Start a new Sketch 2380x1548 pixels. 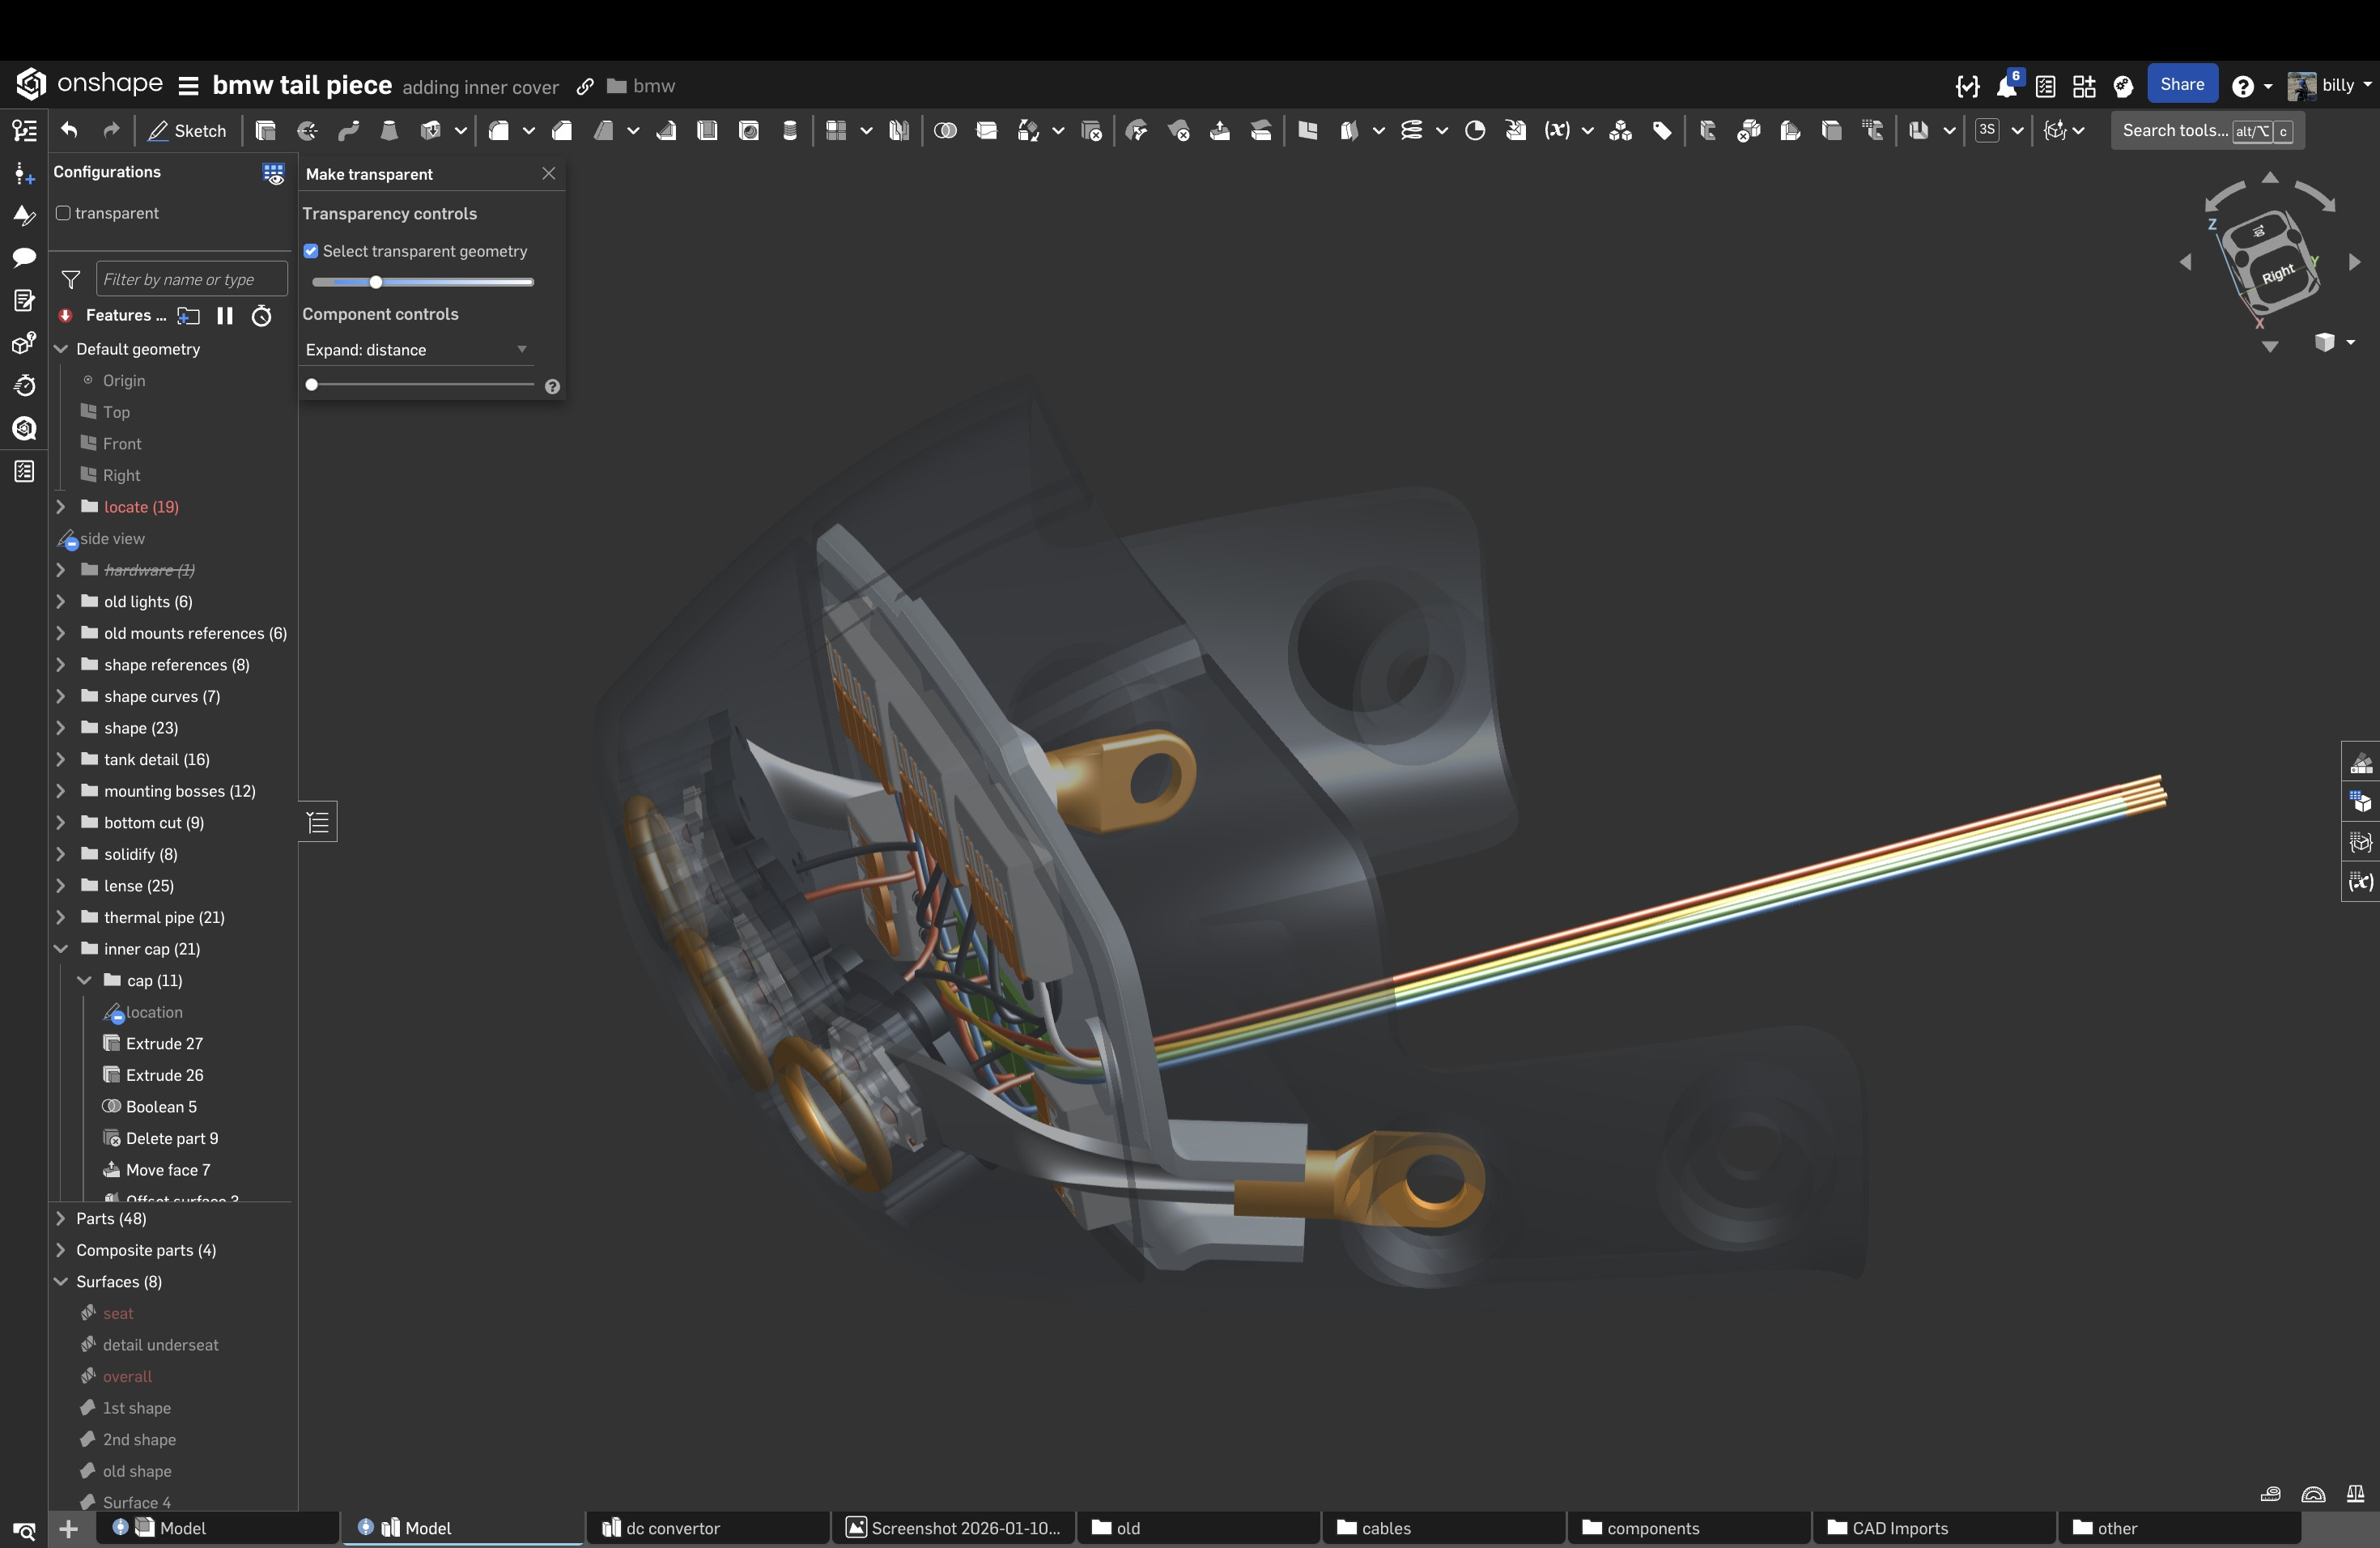click(x=187, y=130)
